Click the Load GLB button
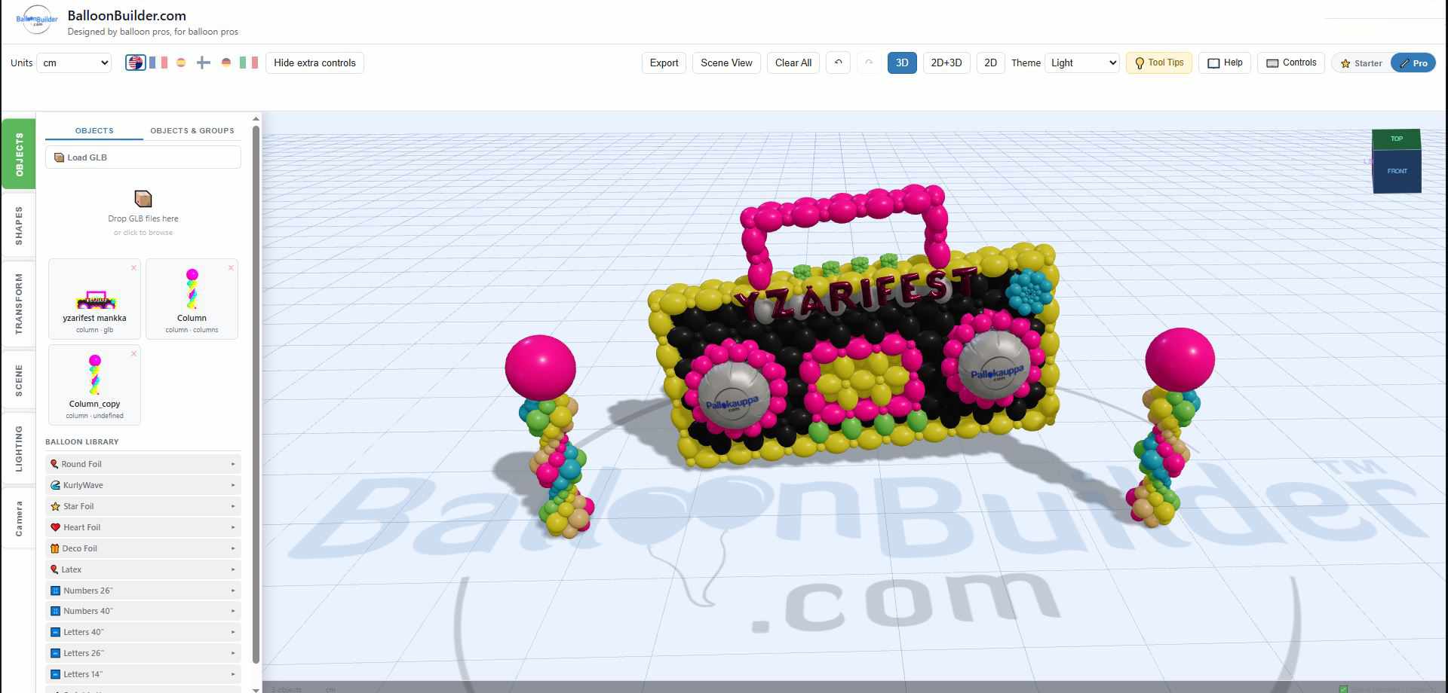Screen dimensions: 1448x693 tap(143, 157)
